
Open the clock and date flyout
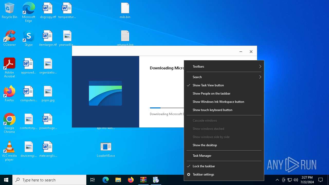[x=307, y=180]
